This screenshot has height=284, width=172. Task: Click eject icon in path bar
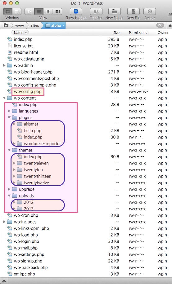pyautogui.click(x=170, y=25)
